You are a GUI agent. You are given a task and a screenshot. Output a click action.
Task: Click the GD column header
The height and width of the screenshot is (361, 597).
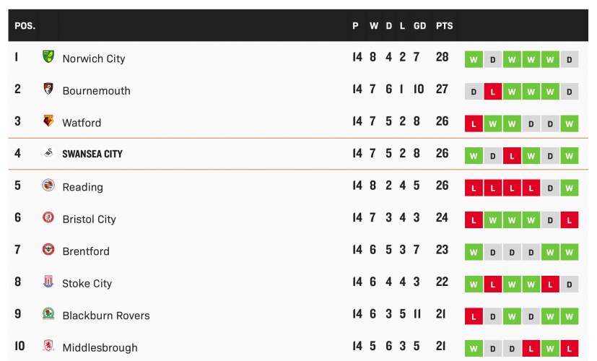419,26
